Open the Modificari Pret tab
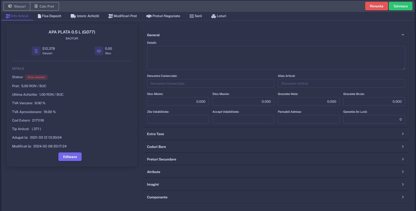 (x=122, y=16)
